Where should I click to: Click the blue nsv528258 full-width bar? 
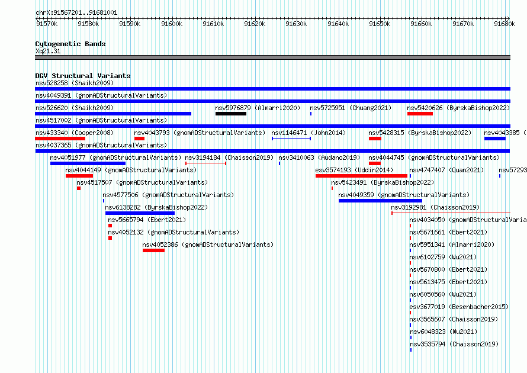tap(272, 89)
